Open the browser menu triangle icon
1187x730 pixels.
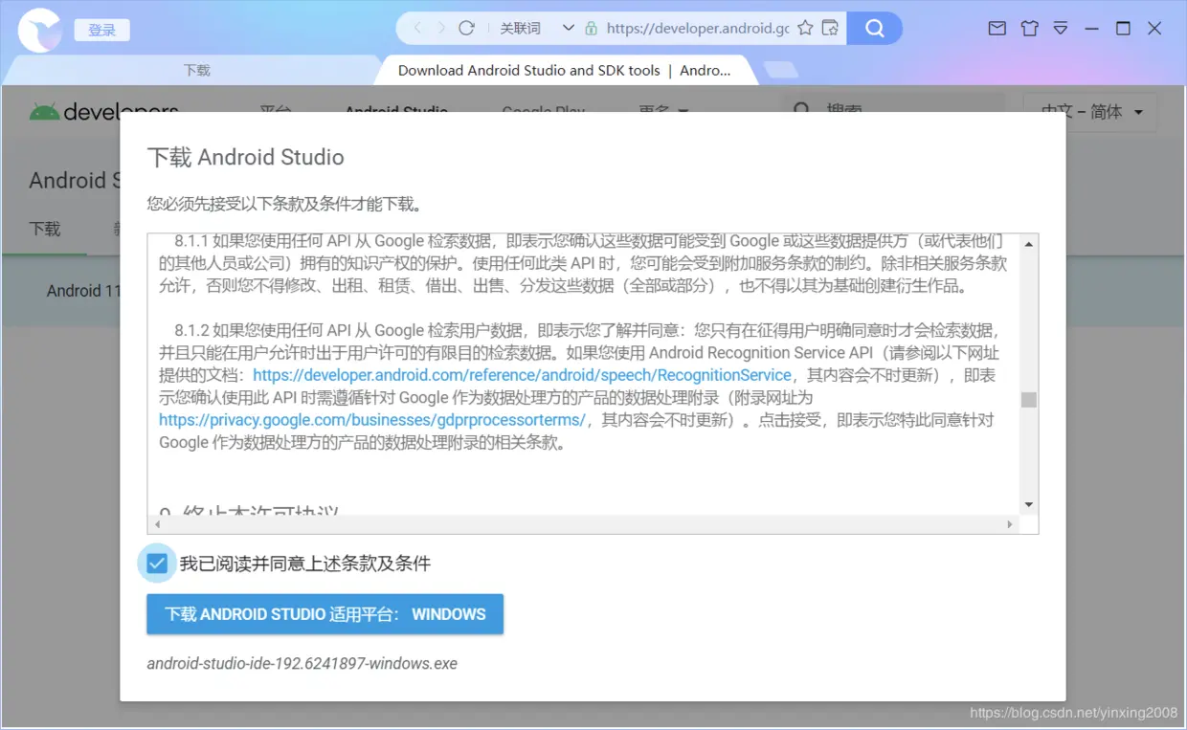pyautogui.click(x=1061, y=29)
